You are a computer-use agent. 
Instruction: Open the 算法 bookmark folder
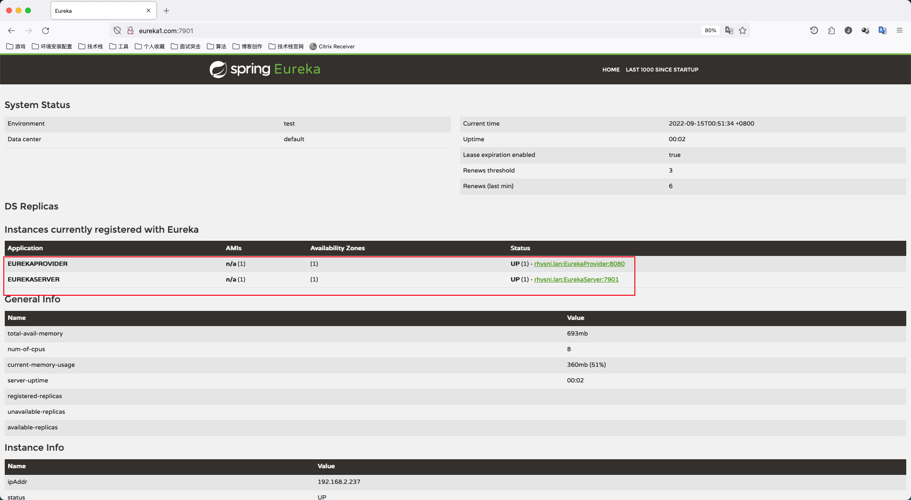click(216, 46)
